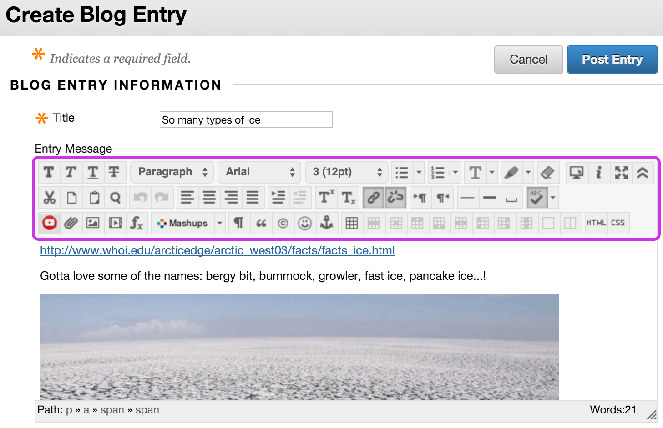Open the 3 (12pt) font size dropdown
The image size is (663, 428).
[x=347, y=172]
